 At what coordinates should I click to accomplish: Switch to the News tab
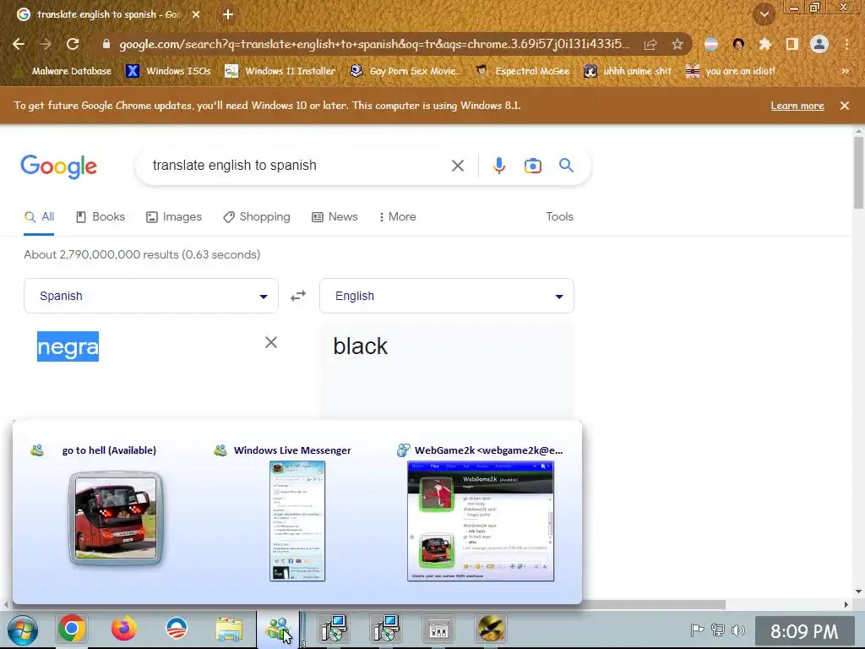click(x=335, y=217)
